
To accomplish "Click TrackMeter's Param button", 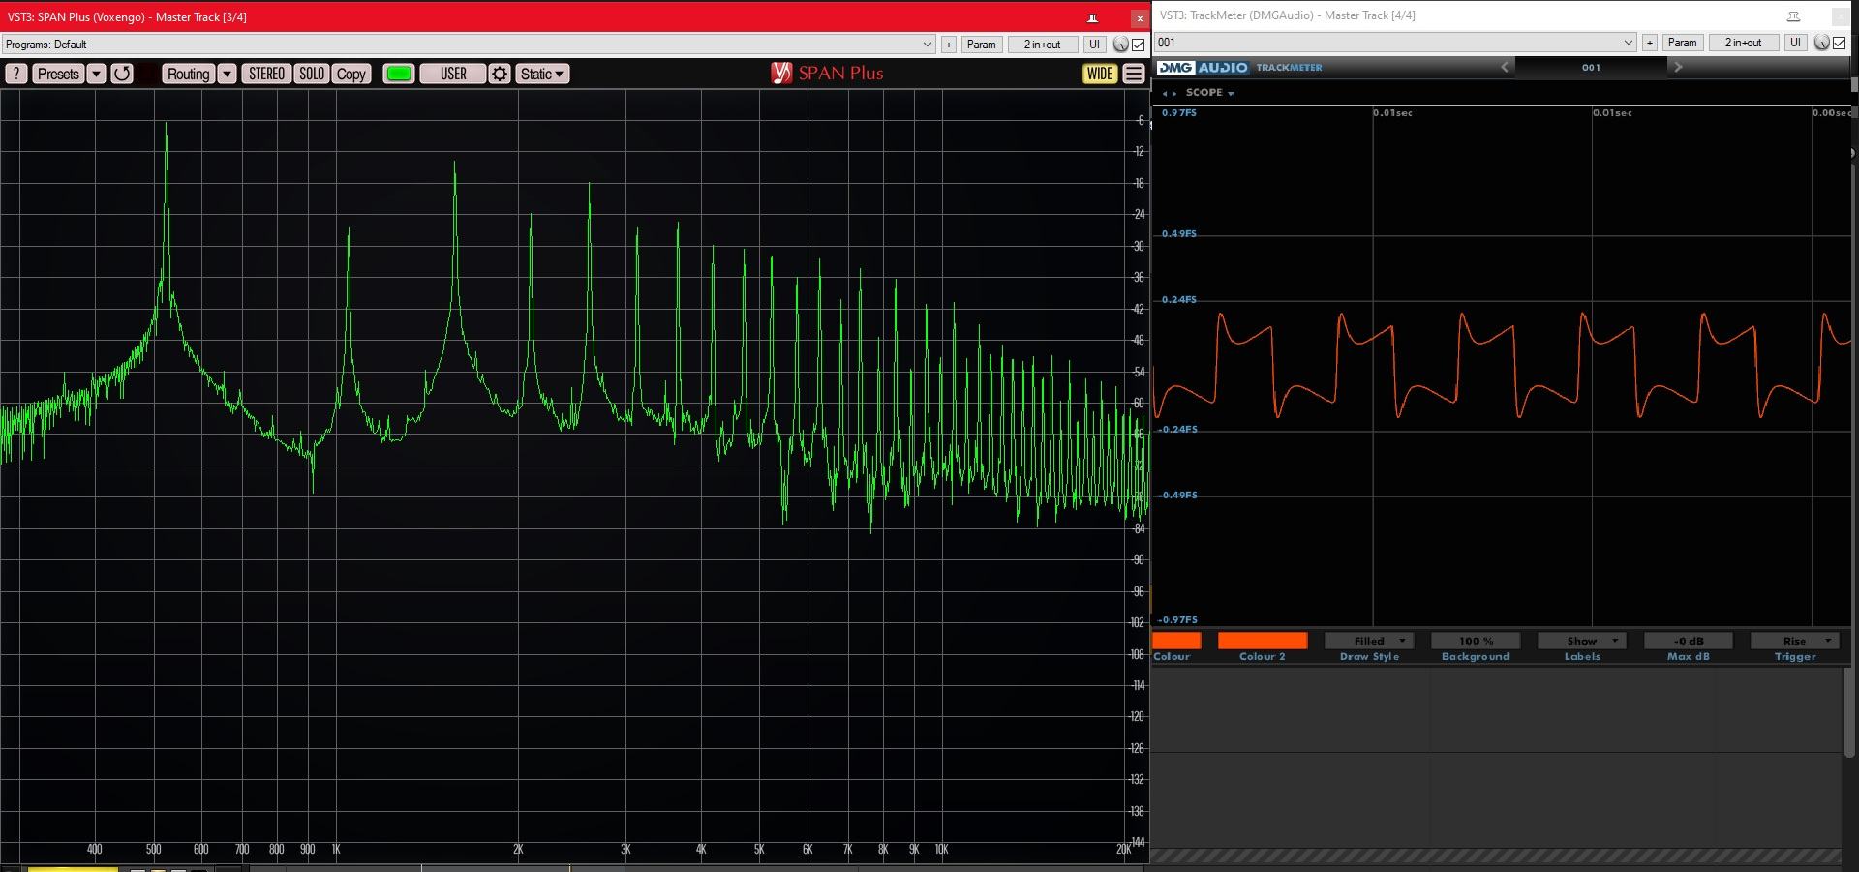I will pos(1682,43).
